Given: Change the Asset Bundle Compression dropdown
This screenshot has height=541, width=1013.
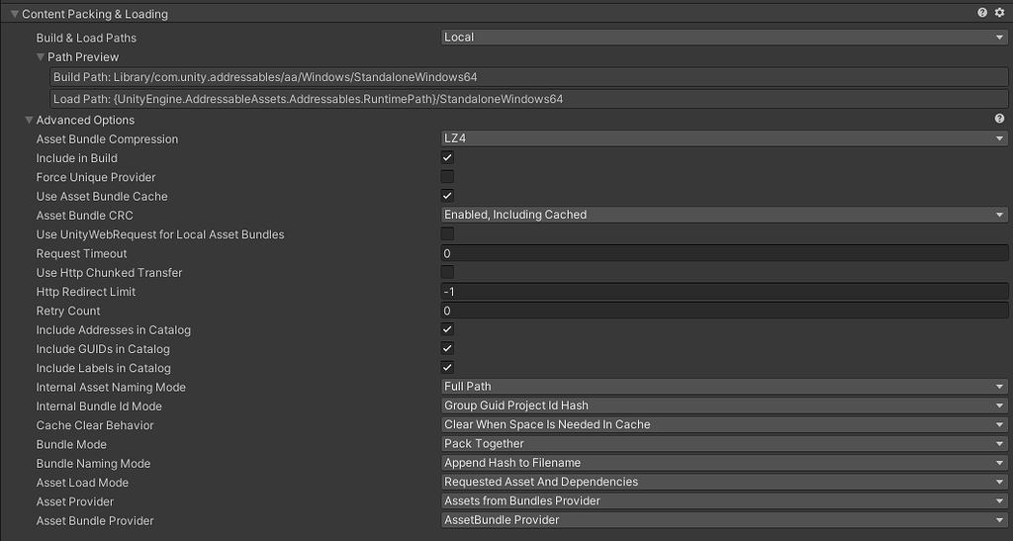Looking at the screenshot, I should point(724,138).
